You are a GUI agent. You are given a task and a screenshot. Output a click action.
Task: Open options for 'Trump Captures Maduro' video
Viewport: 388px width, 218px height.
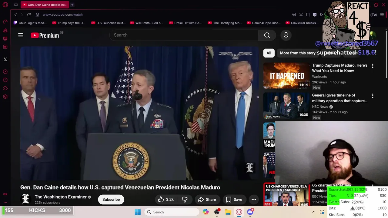(373, 66)
